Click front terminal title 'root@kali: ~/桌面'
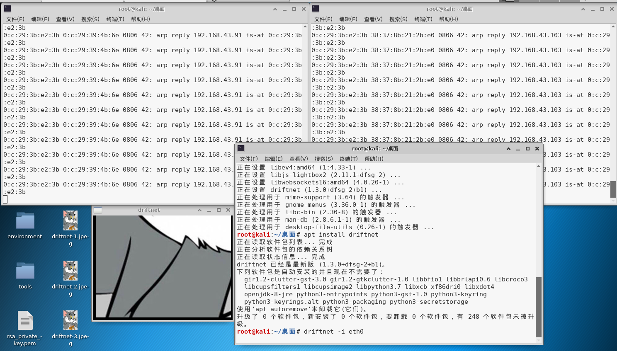Screen dimensions: 617x351 point(375,149)
